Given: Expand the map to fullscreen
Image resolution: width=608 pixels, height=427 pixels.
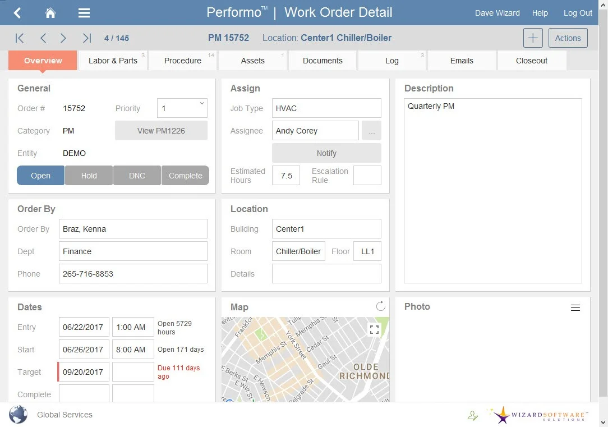Looking at the screenshot, I should point(374,330).
